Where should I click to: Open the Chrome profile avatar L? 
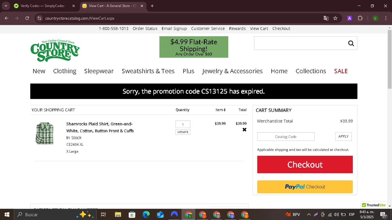tap(375, 18)
